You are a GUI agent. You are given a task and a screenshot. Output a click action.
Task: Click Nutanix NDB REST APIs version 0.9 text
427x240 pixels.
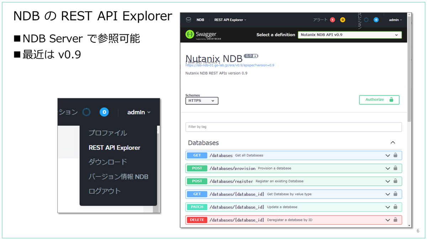tap(216, 73)
